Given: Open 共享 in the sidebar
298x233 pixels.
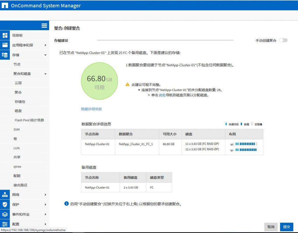Looking at the screenshot, I should point(17,157).
